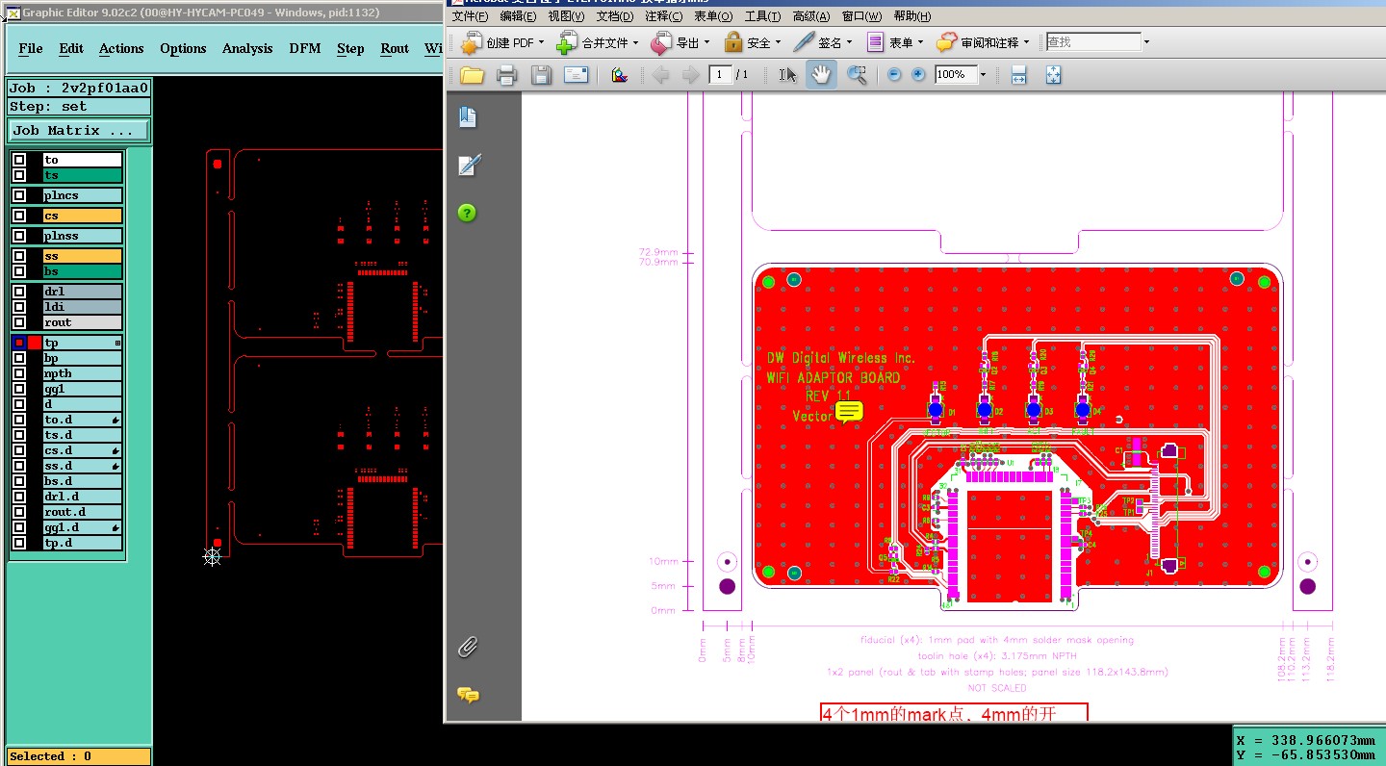Select the Hand tool in Acrobat toolbar
Screen dimensions: 1386x766
821,74
